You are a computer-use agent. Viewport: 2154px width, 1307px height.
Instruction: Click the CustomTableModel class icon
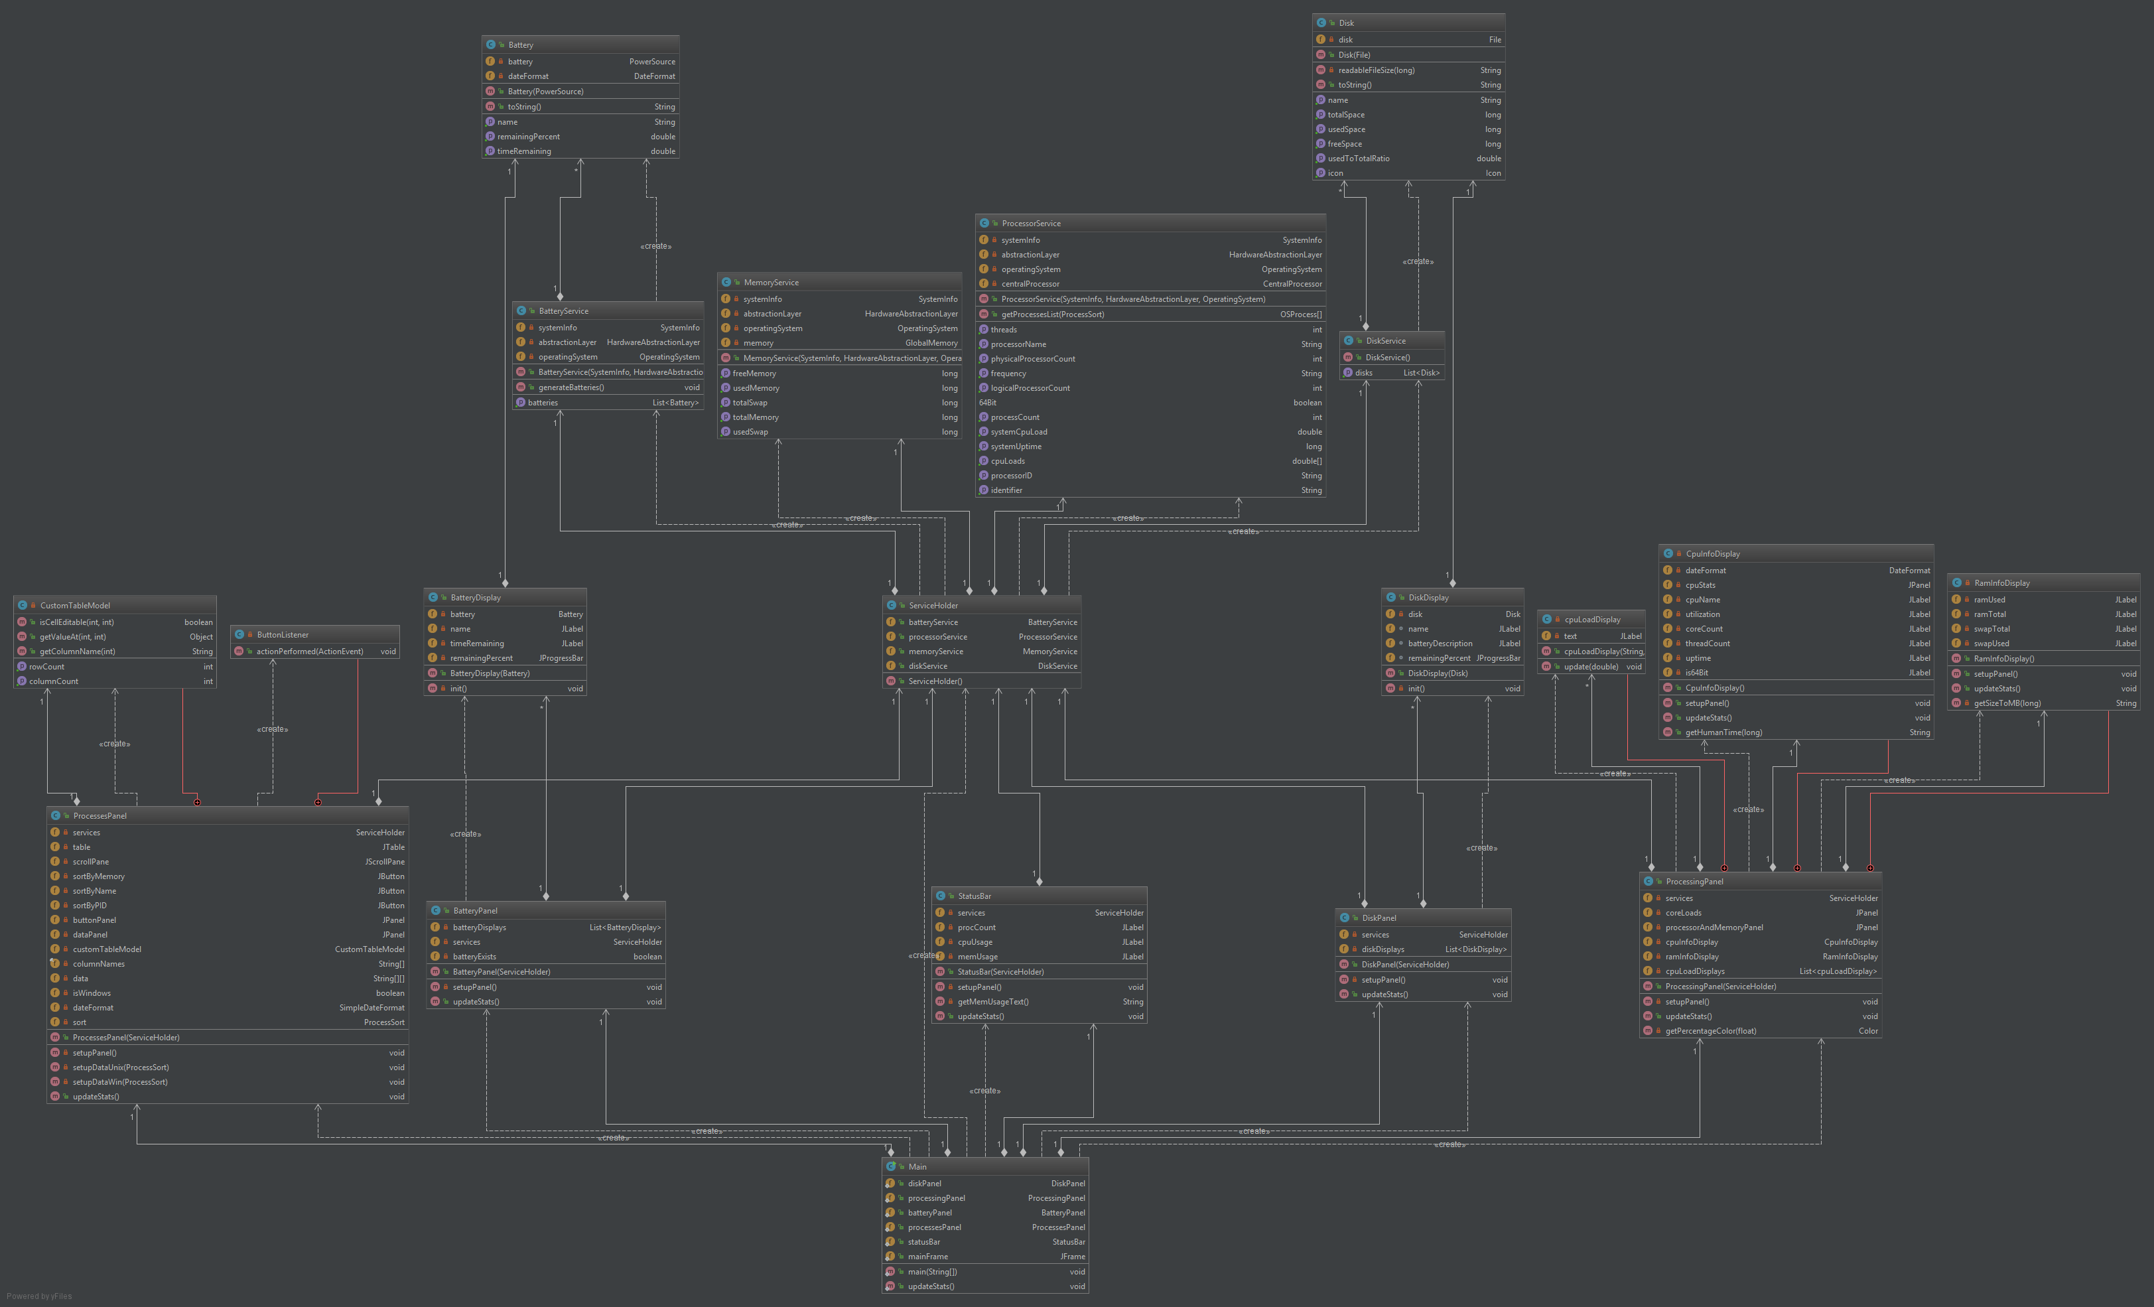pyautogui.click(x=23, y=605)
